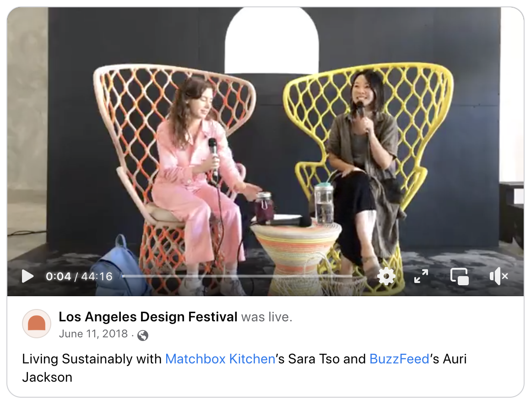Viewport: 531px width, 405px height.
Task: Click the video frame showing two speakers
Action: click(x=265, y=142)
